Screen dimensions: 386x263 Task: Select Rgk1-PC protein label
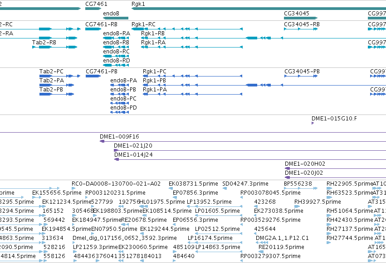click(155, 72)
